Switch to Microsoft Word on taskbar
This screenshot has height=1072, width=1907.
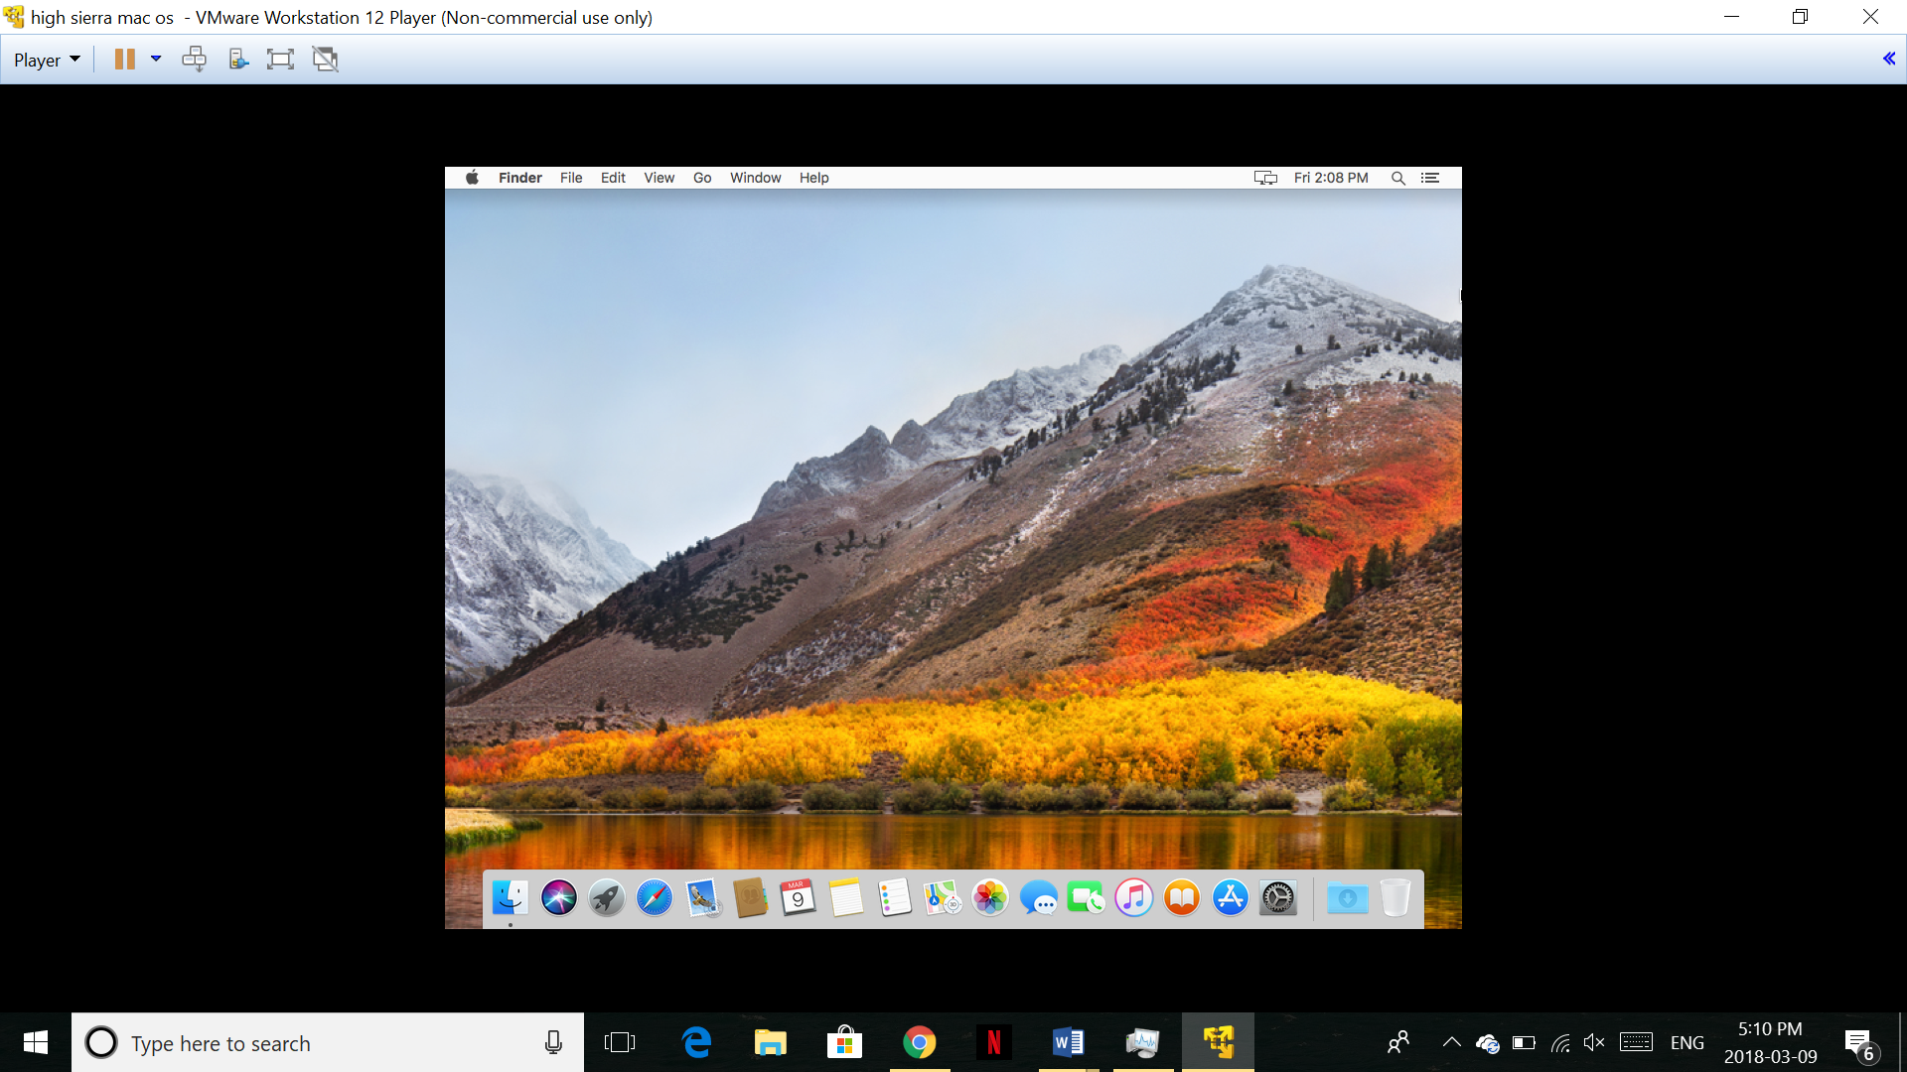(x=1069, y=1042)
